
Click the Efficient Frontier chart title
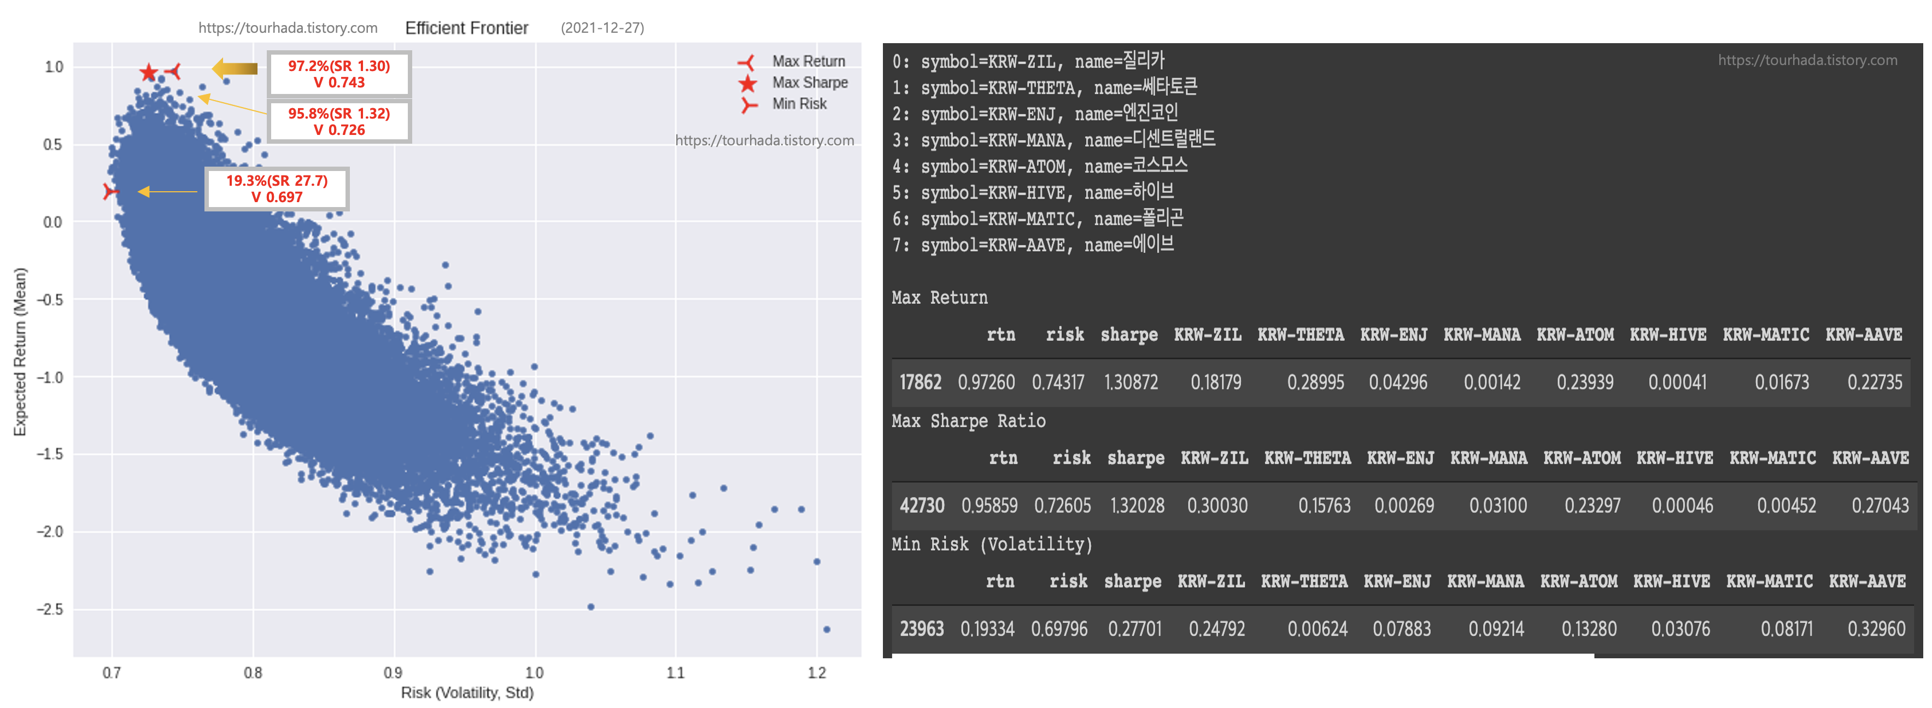tap(466, 28)
